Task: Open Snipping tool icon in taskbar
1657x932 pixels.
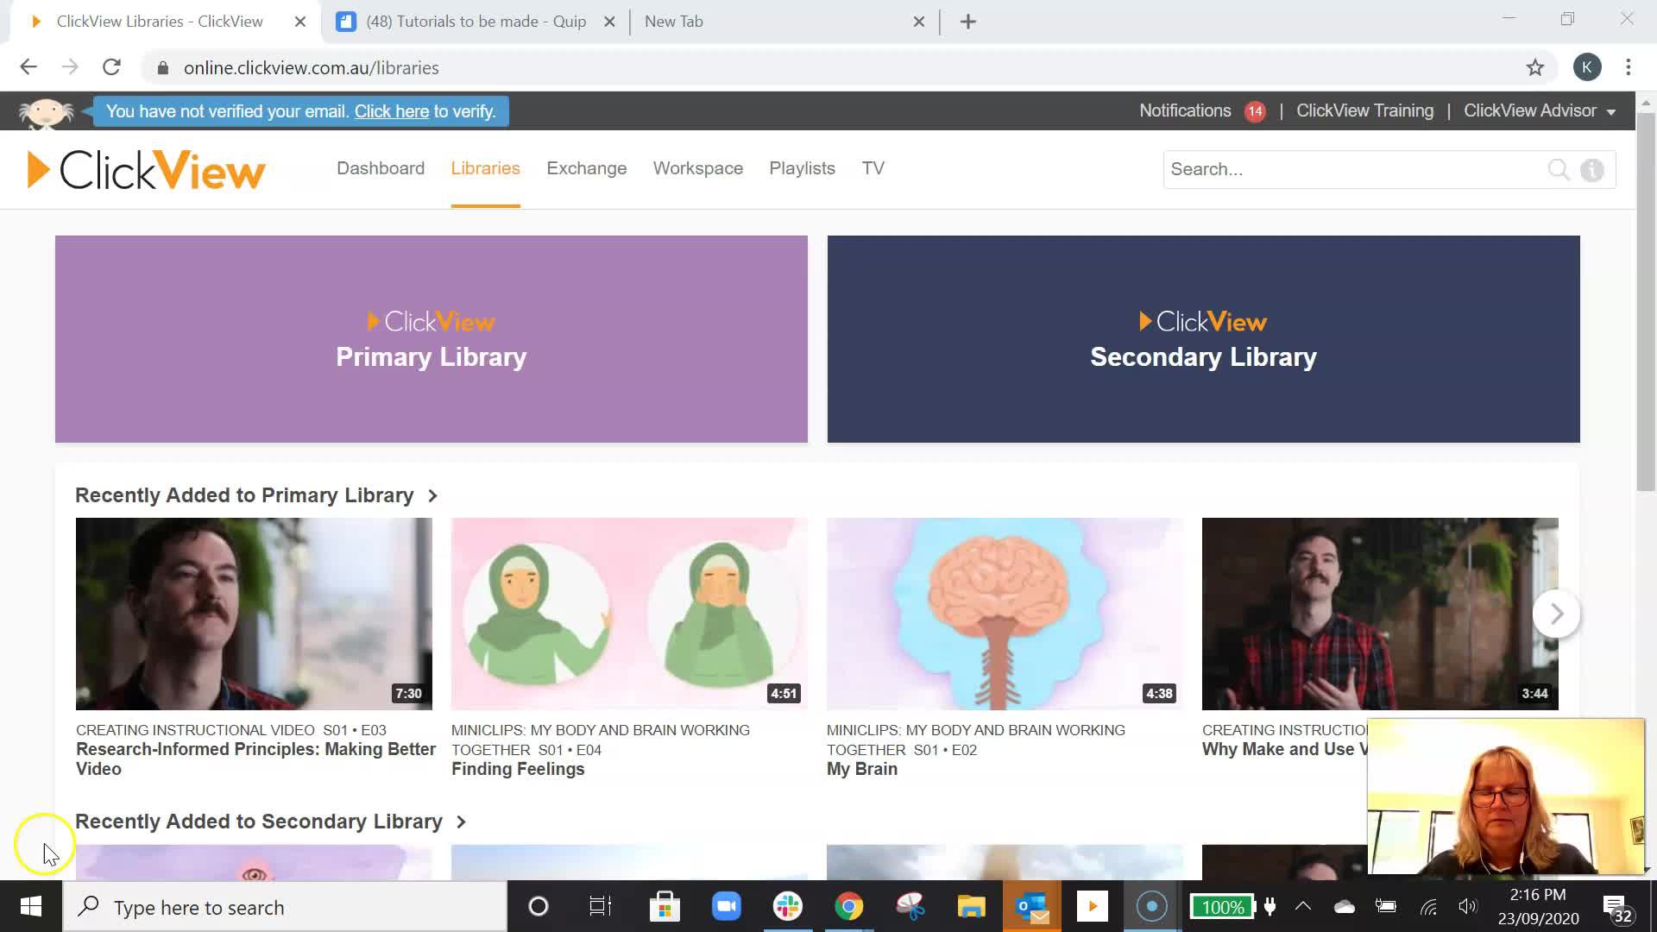Action: (x=910, y=906)
